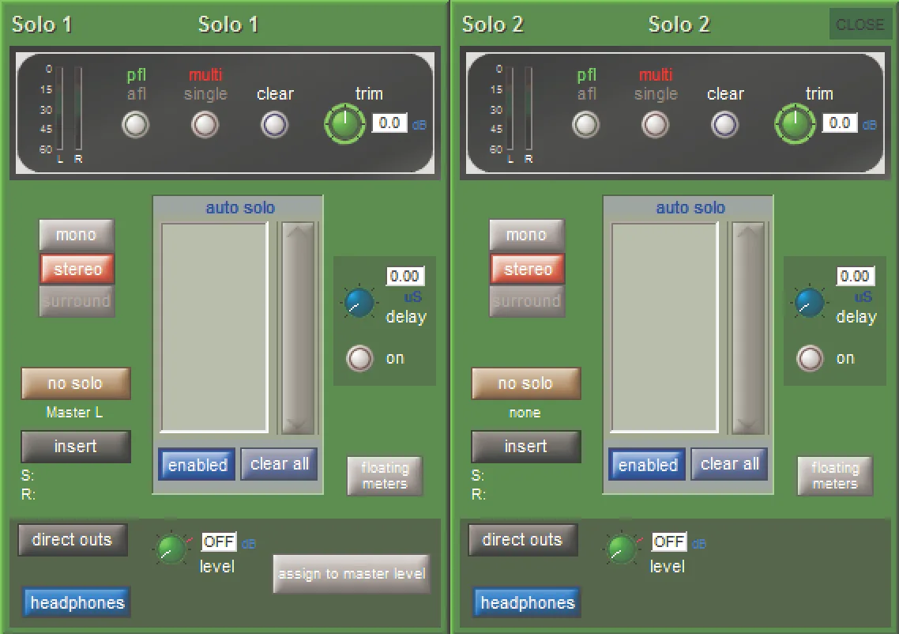Viewport: 899px width, 634px height.
Task: Toggle the multi/single button in Solo 2
Action: [655, 124]
